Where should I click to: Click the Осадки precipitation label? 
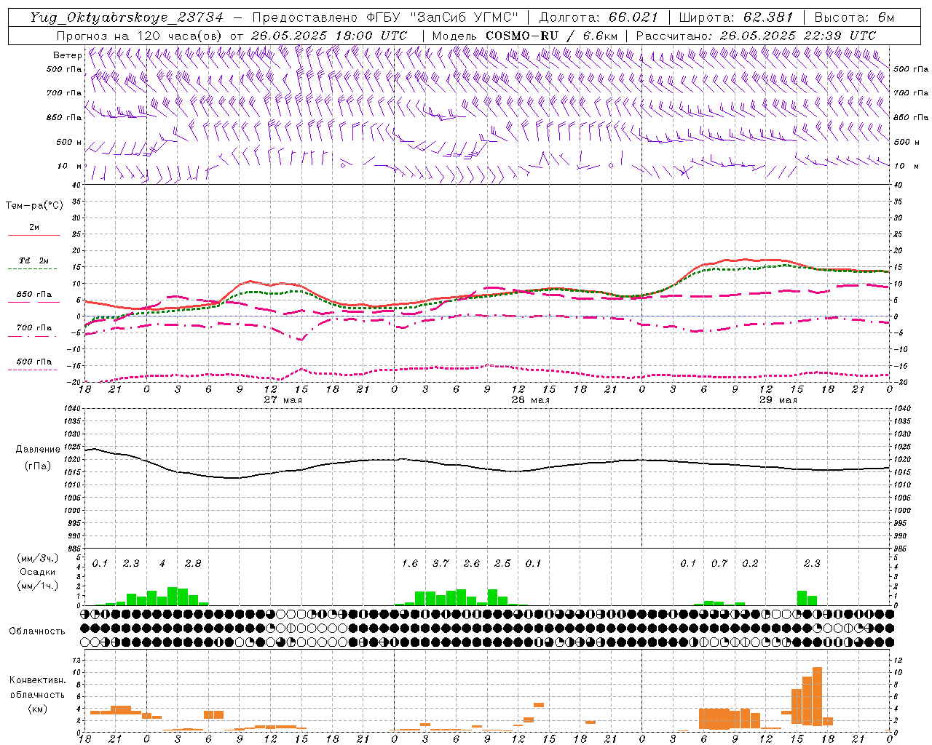pyautogui.click(x=36, y=572)
